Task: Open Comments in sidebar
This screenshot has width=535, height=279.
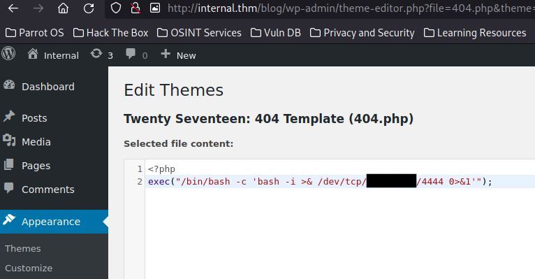Action: click(48, 189)
